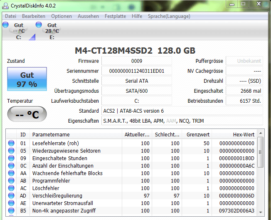This screenshot has height=220, width=271.
Task: Click status orb for Wiederzugewiesene Sektoren row
Action: [x=11, y=151]
